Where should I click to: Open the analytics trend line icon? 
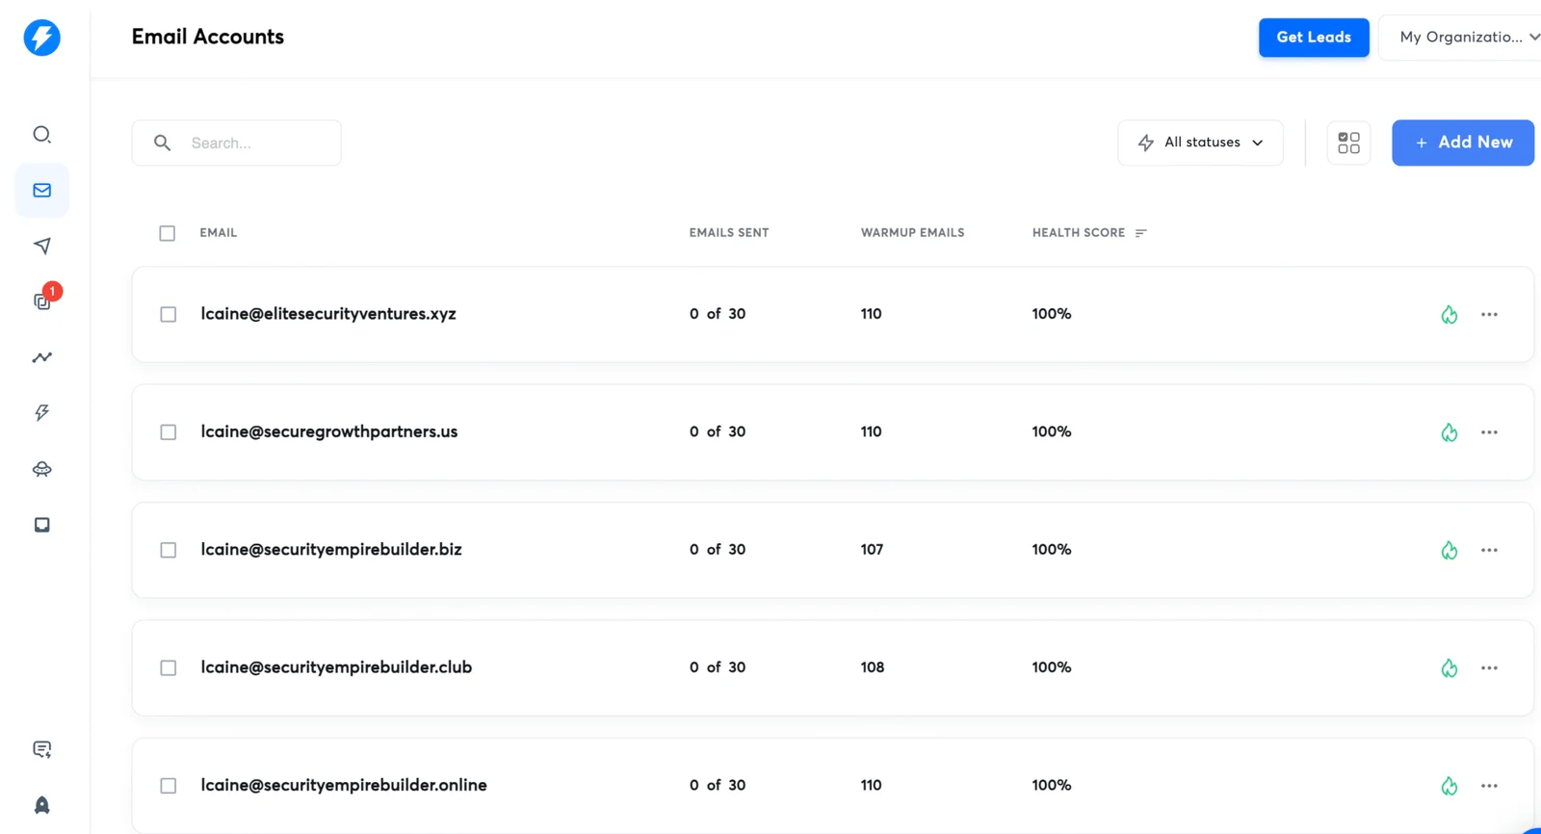tap(41, 357)
